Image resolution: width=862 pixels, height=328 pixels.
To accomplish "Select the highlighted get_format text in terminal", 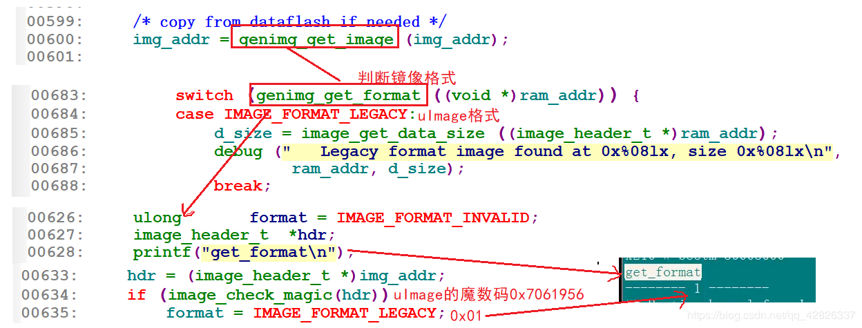I will [x=662, y=272].
